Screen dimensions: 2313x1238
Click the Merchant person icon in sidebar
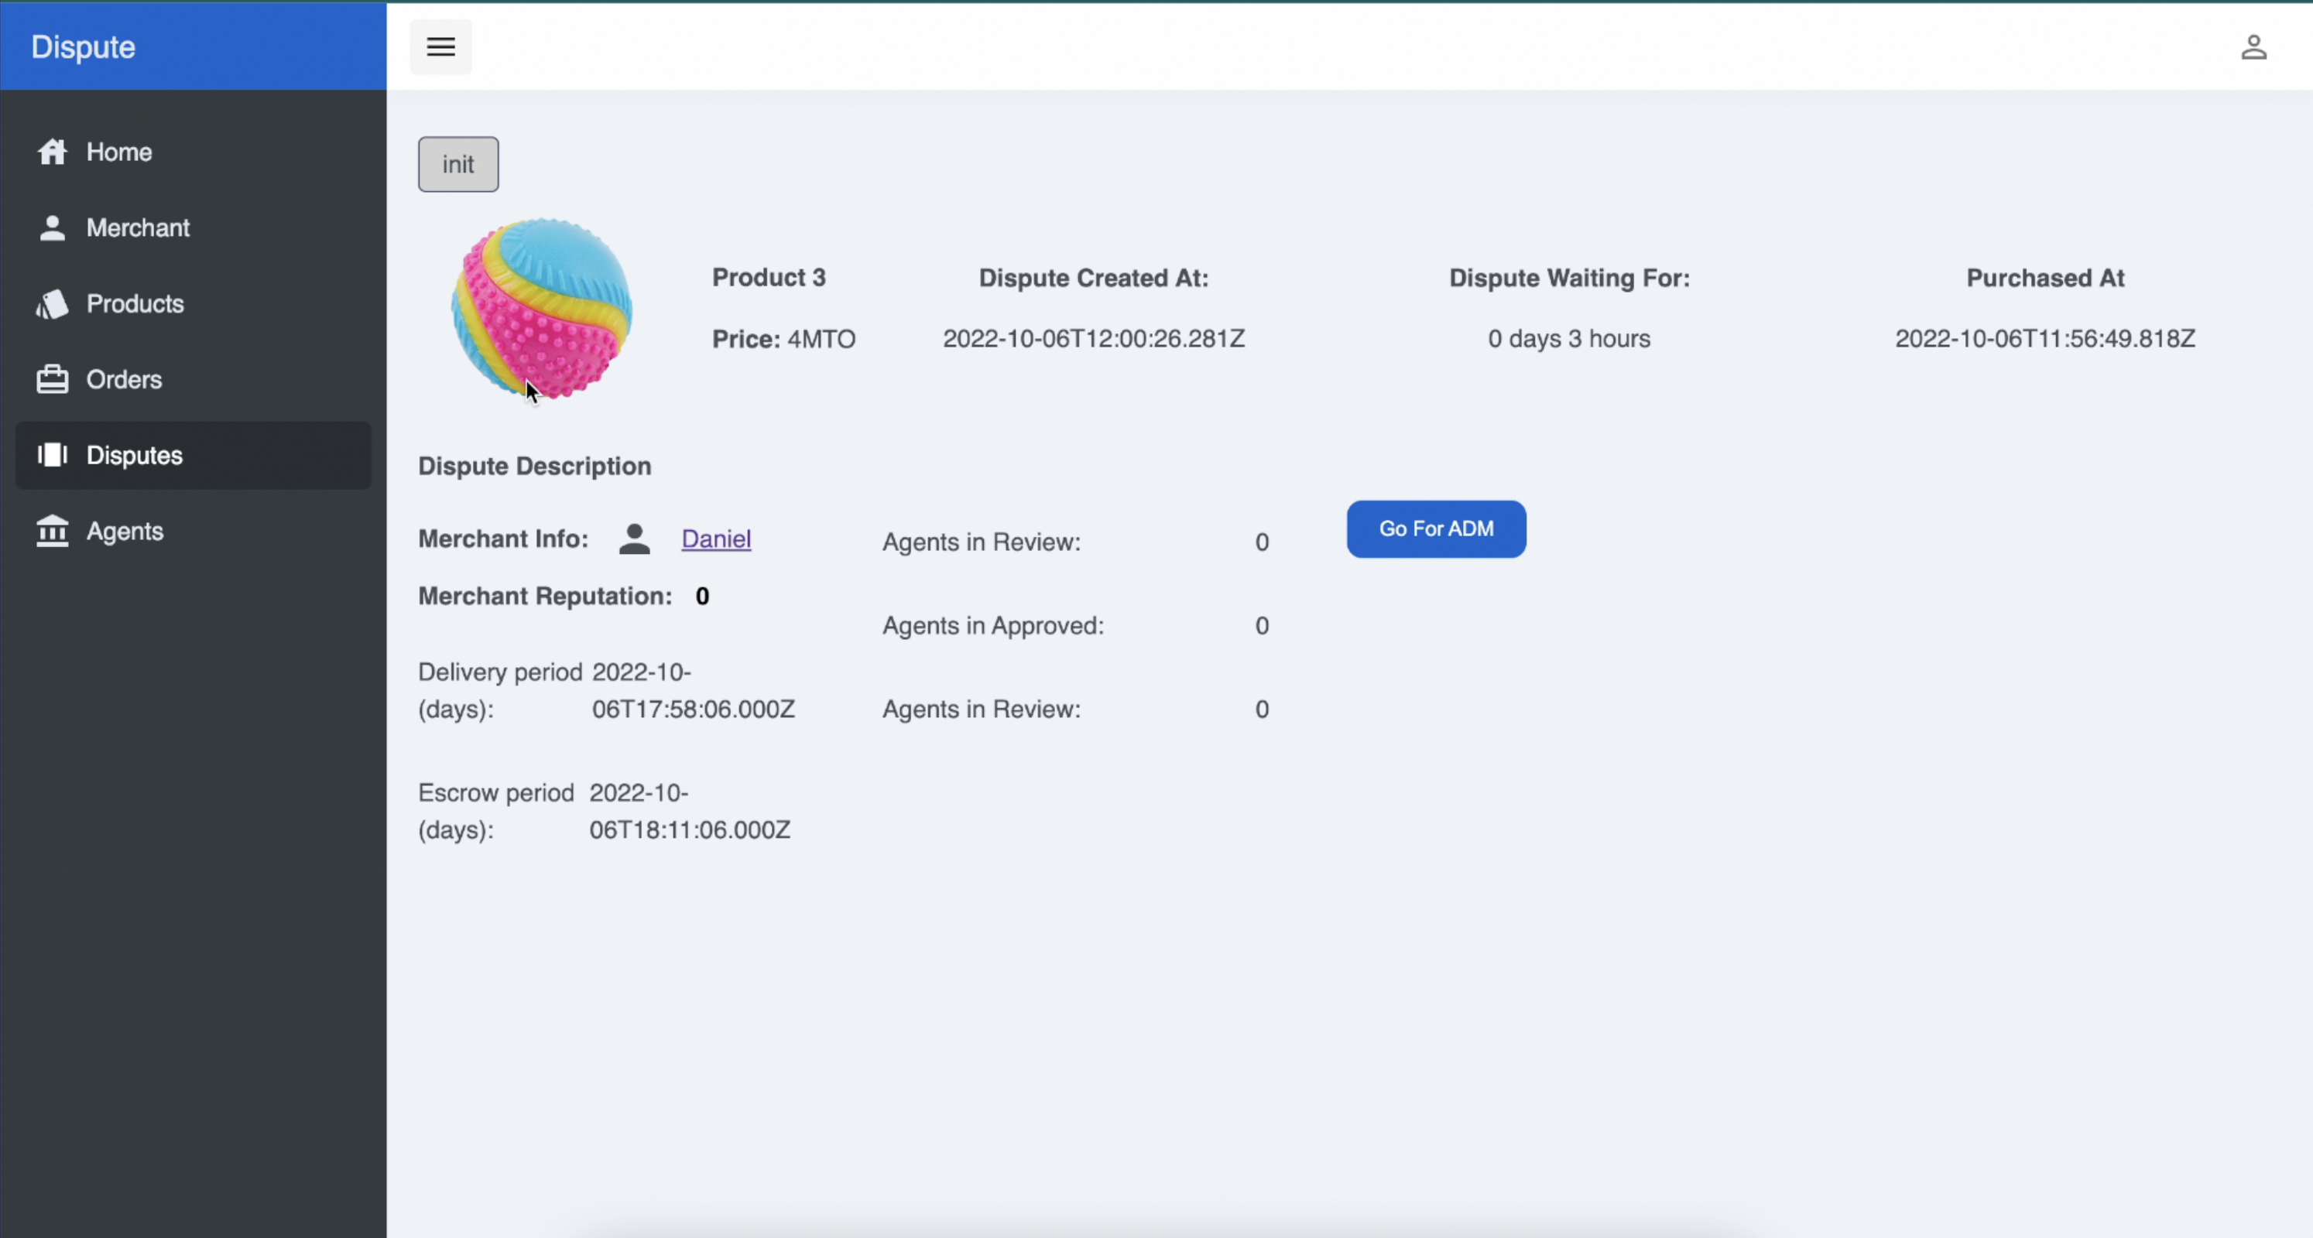pyautogui.click(x=52, y=228)
